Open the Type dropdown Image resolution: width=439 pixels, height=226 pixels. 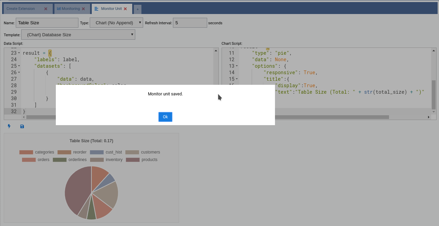pos(116,23)
